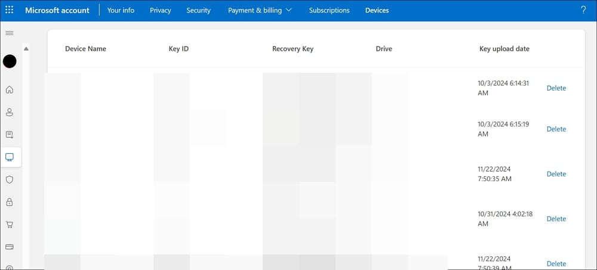597x270 pixels.
Task: Click the help question mark icon
Action: (x=583, y=10)
